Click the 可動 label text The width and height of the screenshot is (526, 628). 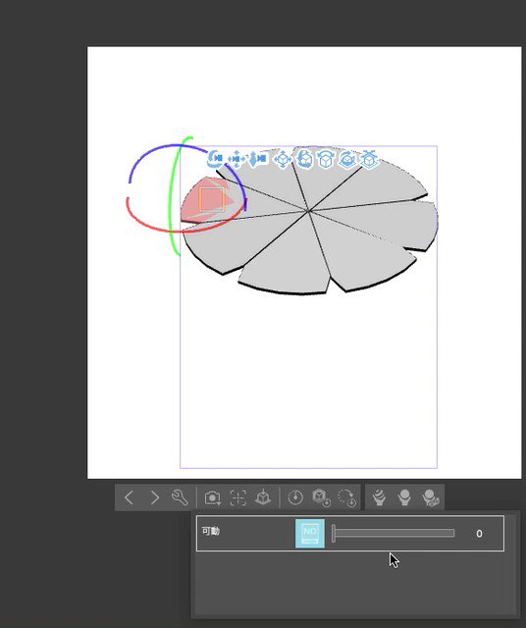click(x=211, y=531)
